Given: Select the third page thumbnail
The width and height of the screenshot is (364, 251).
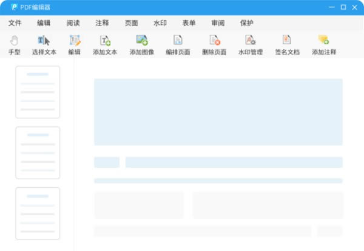Looking at the screenshot, I should click(38, 213).
